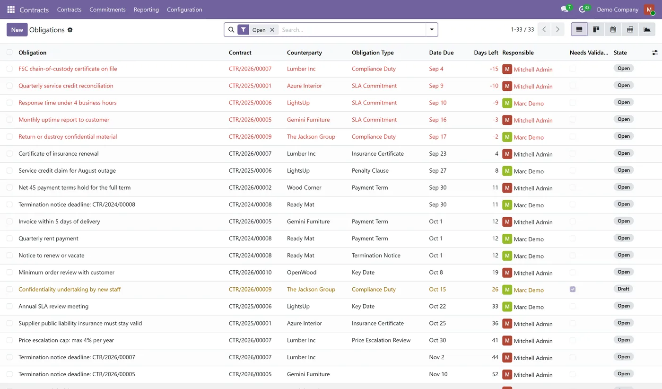Open the activities clock icon
This screenshot has width=662, height=389.
[583, 9]
